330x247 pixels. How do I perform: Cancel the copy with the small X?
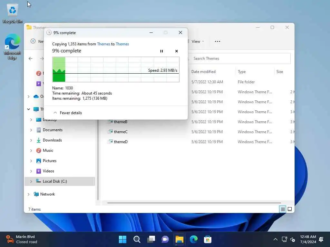(x=176, y=51)
